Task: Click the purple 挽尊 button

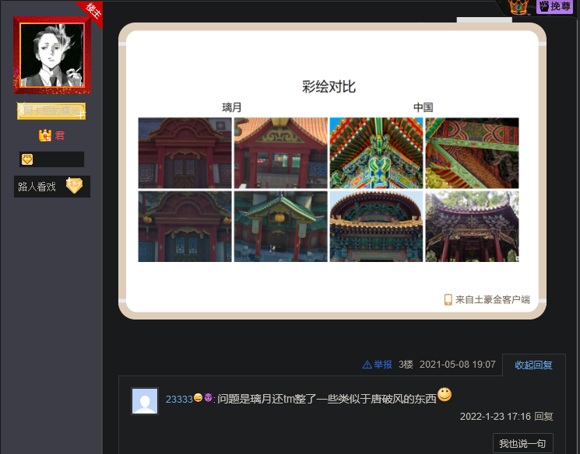Action: [555, 7]
